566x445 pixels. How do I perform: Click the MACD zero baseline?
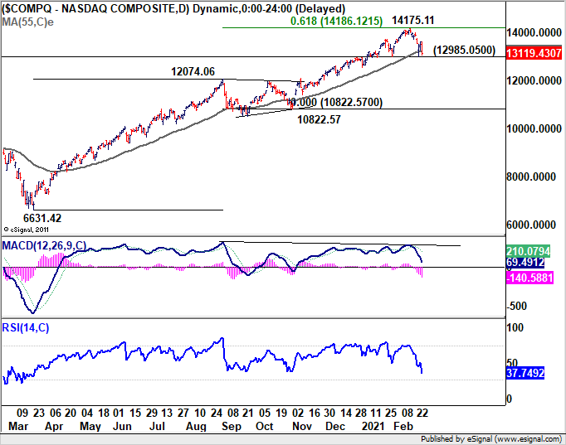pos(252,268)
